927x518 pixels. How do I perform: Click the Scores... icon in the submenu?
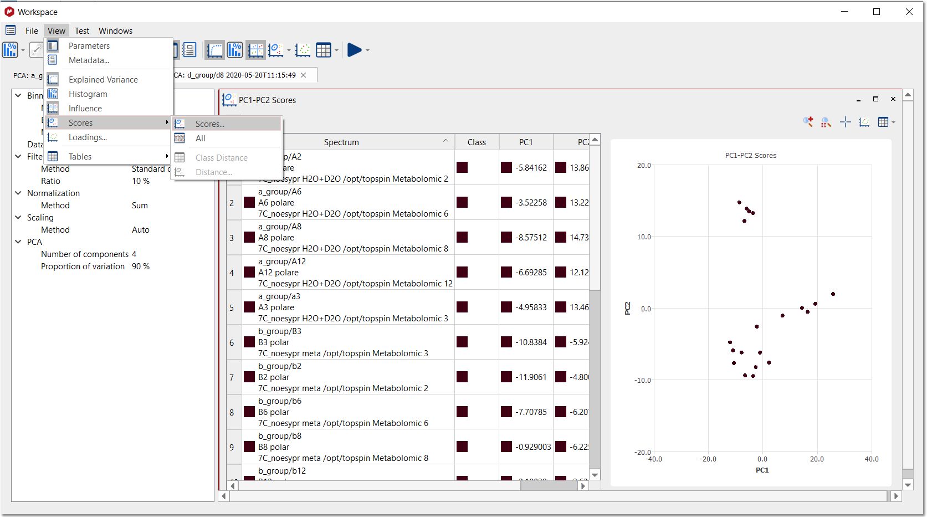pyautogui.click(x=180, y=124)
